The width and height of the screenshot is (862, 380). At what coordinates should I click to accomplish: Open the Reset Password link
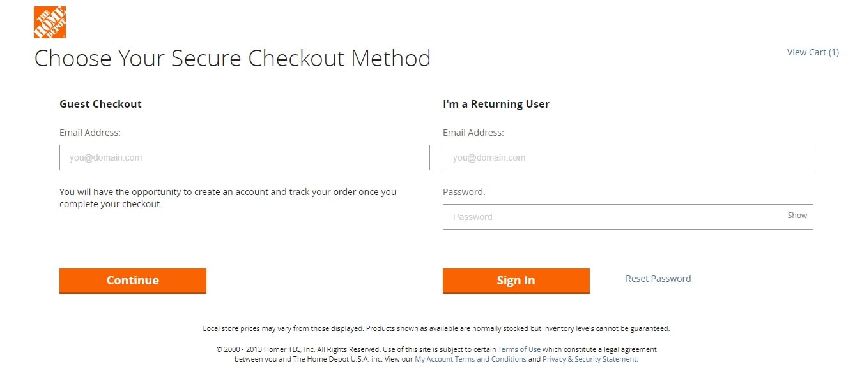[x=658, y=279]
